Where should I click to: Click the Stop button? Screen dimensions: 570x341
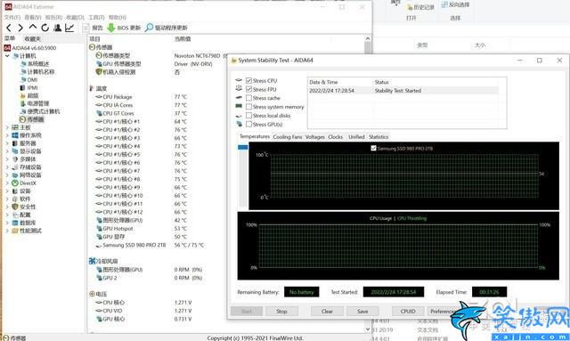tap(281, 312)
